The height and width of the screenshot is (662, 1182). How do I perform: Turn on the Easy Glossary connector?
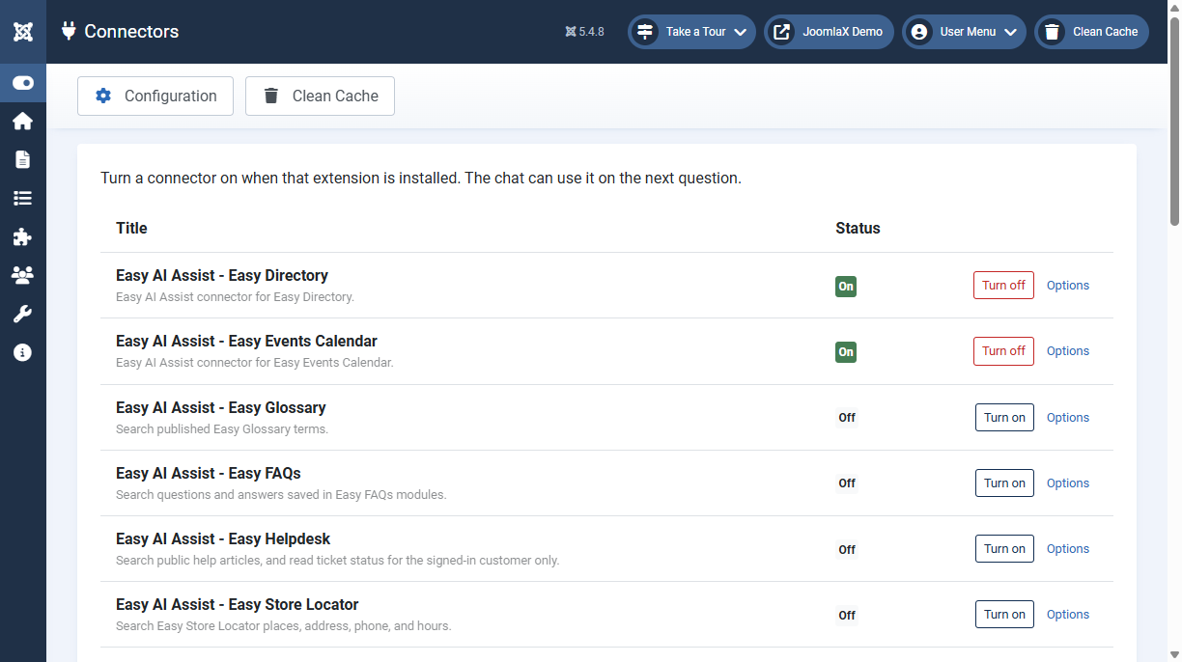(x=1004, y=418)
